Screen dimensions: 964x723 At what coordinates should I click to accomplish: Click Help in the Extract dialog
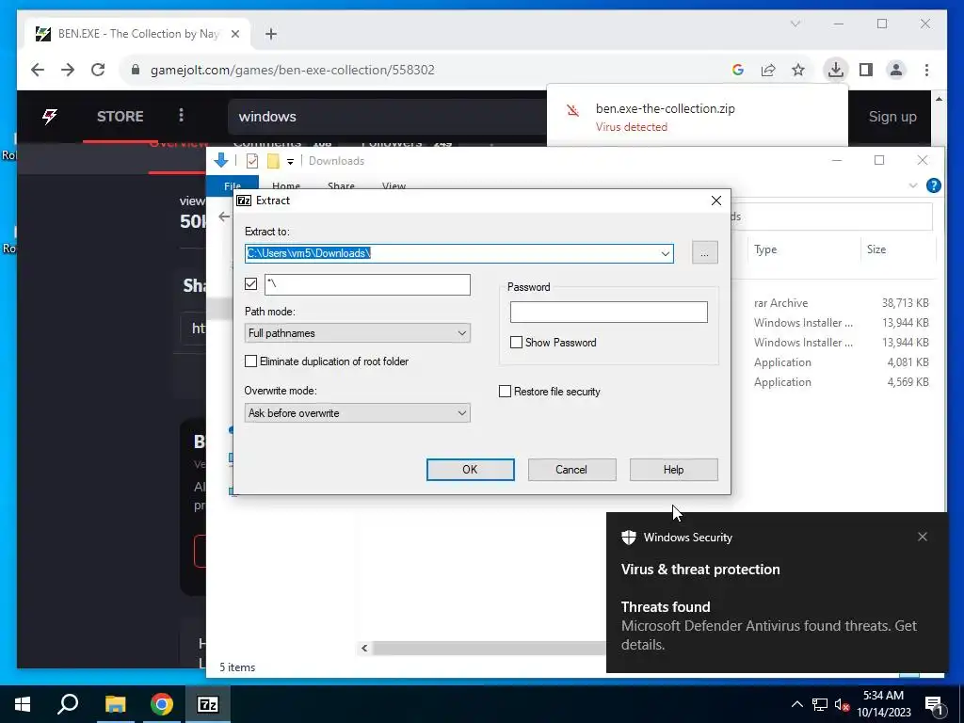tap(673, 470)
